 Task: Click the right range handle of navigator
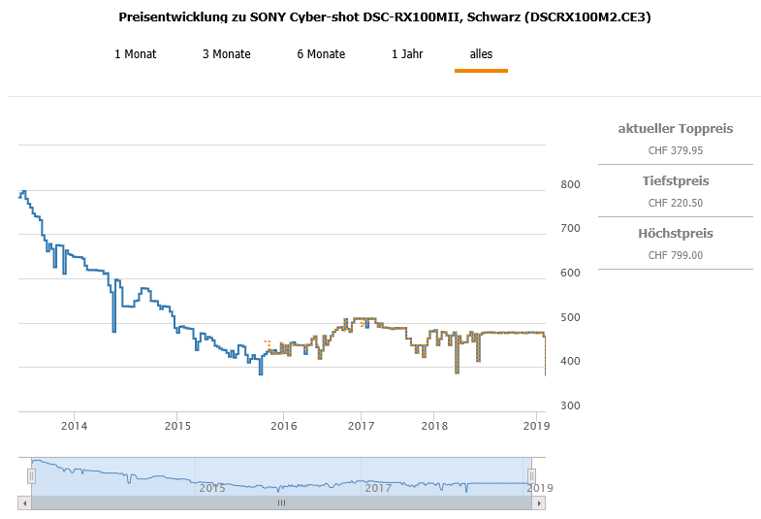click(x=531, y=476)
